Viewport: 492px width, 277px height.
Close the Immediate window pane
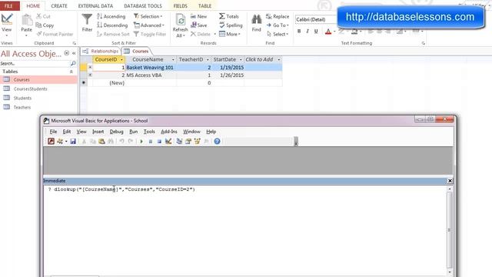click(450, 181)
